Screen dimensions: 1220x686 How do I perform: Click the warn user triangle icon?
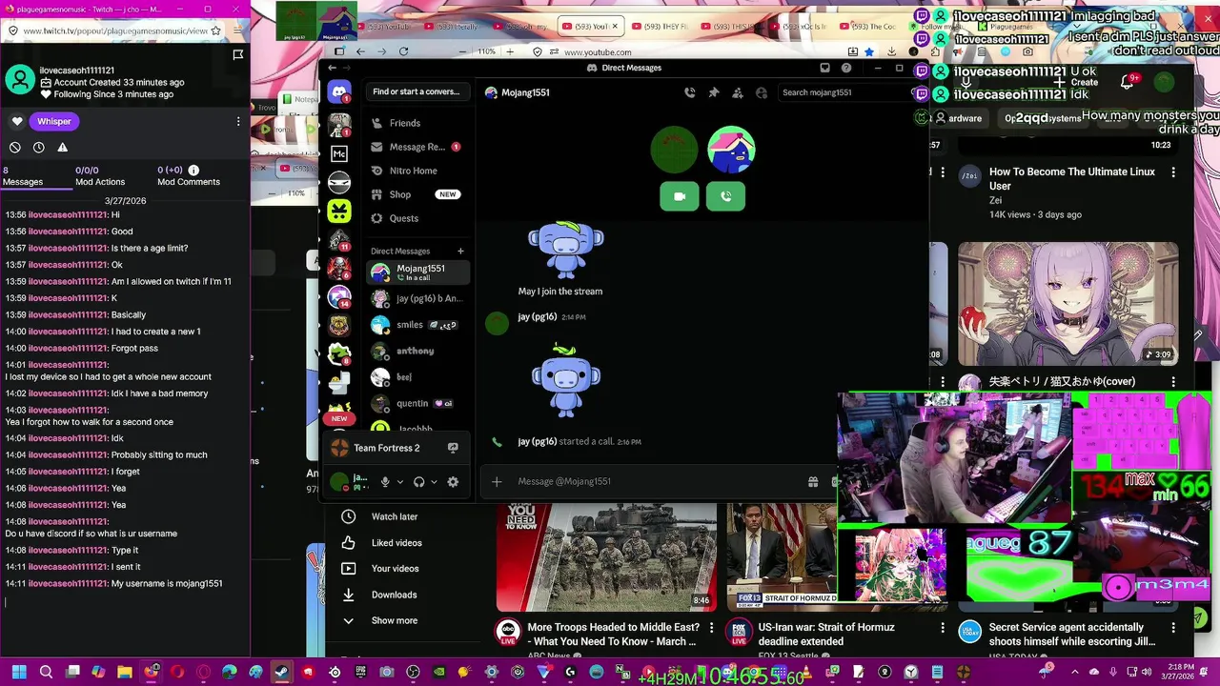62,148
